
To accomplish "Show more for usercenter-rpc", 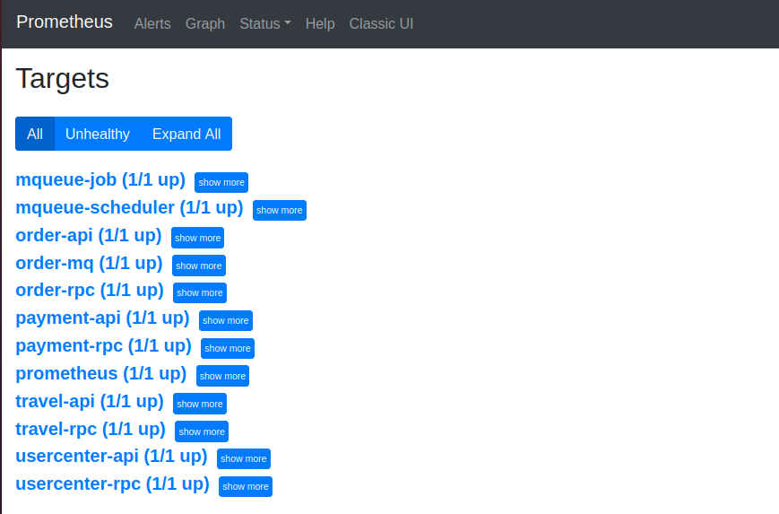I will [246, 487].
